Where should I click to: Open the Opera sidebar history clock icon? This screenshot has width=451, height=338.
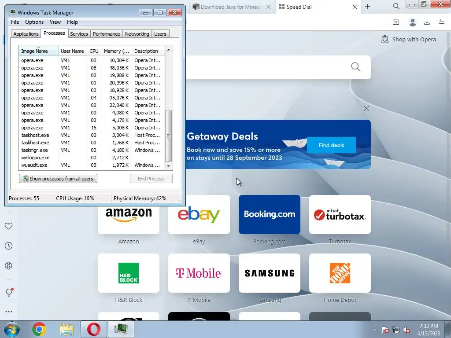coord(9,246)
